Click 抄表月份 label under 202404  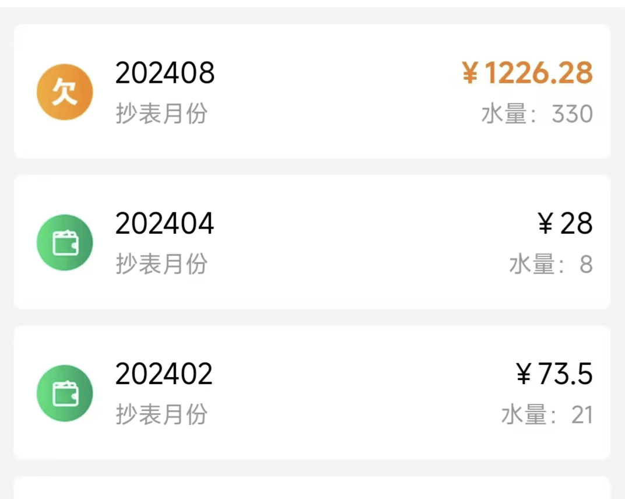[x=161, y=264]
